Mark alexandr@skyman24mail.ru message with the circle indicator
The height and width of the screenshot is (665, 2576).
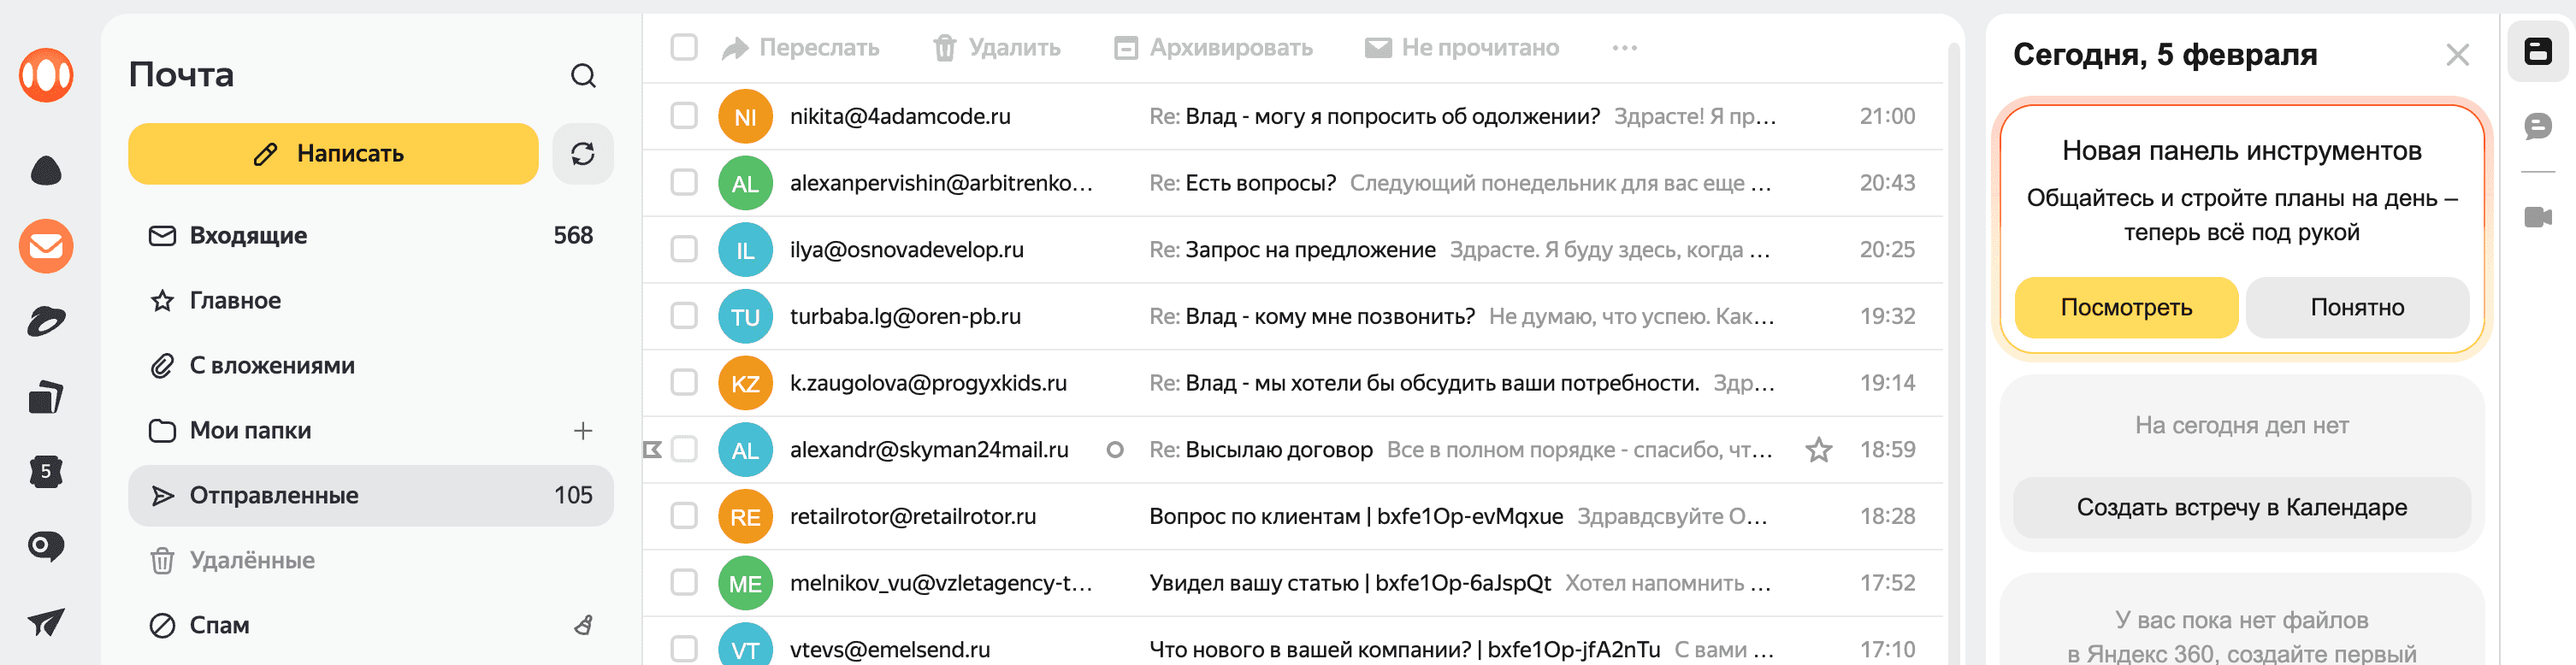[x=1115, y=450]
